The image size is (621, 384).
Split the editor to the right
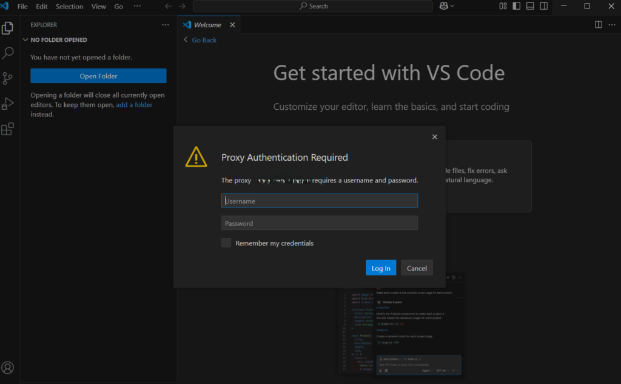point(599,25)
